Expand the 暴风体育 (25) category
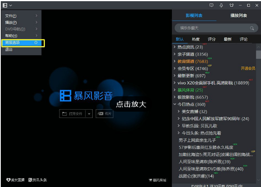Image resolution: width=261 pixels, height=187 pixels. pyautogui.click(x=175, y=90)
